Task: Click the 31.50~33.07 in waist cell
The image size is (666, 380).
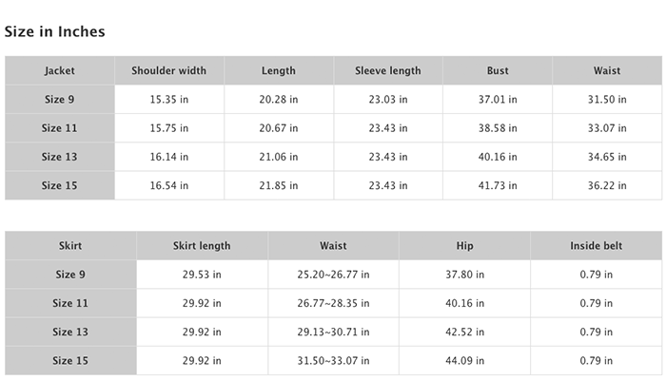Action: click(333, 360)
